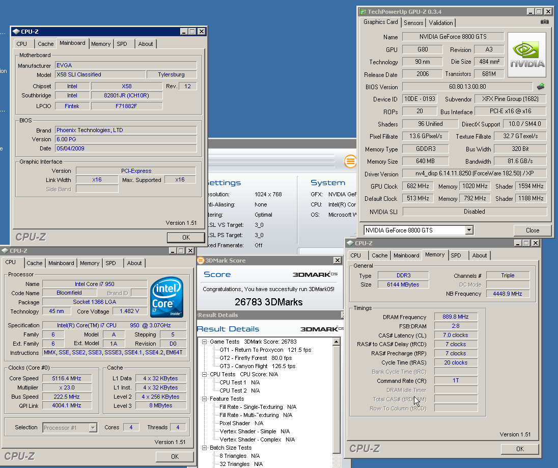The image size is (558, 468).
Task: Click the NVIDIA logo in GPU-Z
Action: pyautogui.click(x=526, y=55)
